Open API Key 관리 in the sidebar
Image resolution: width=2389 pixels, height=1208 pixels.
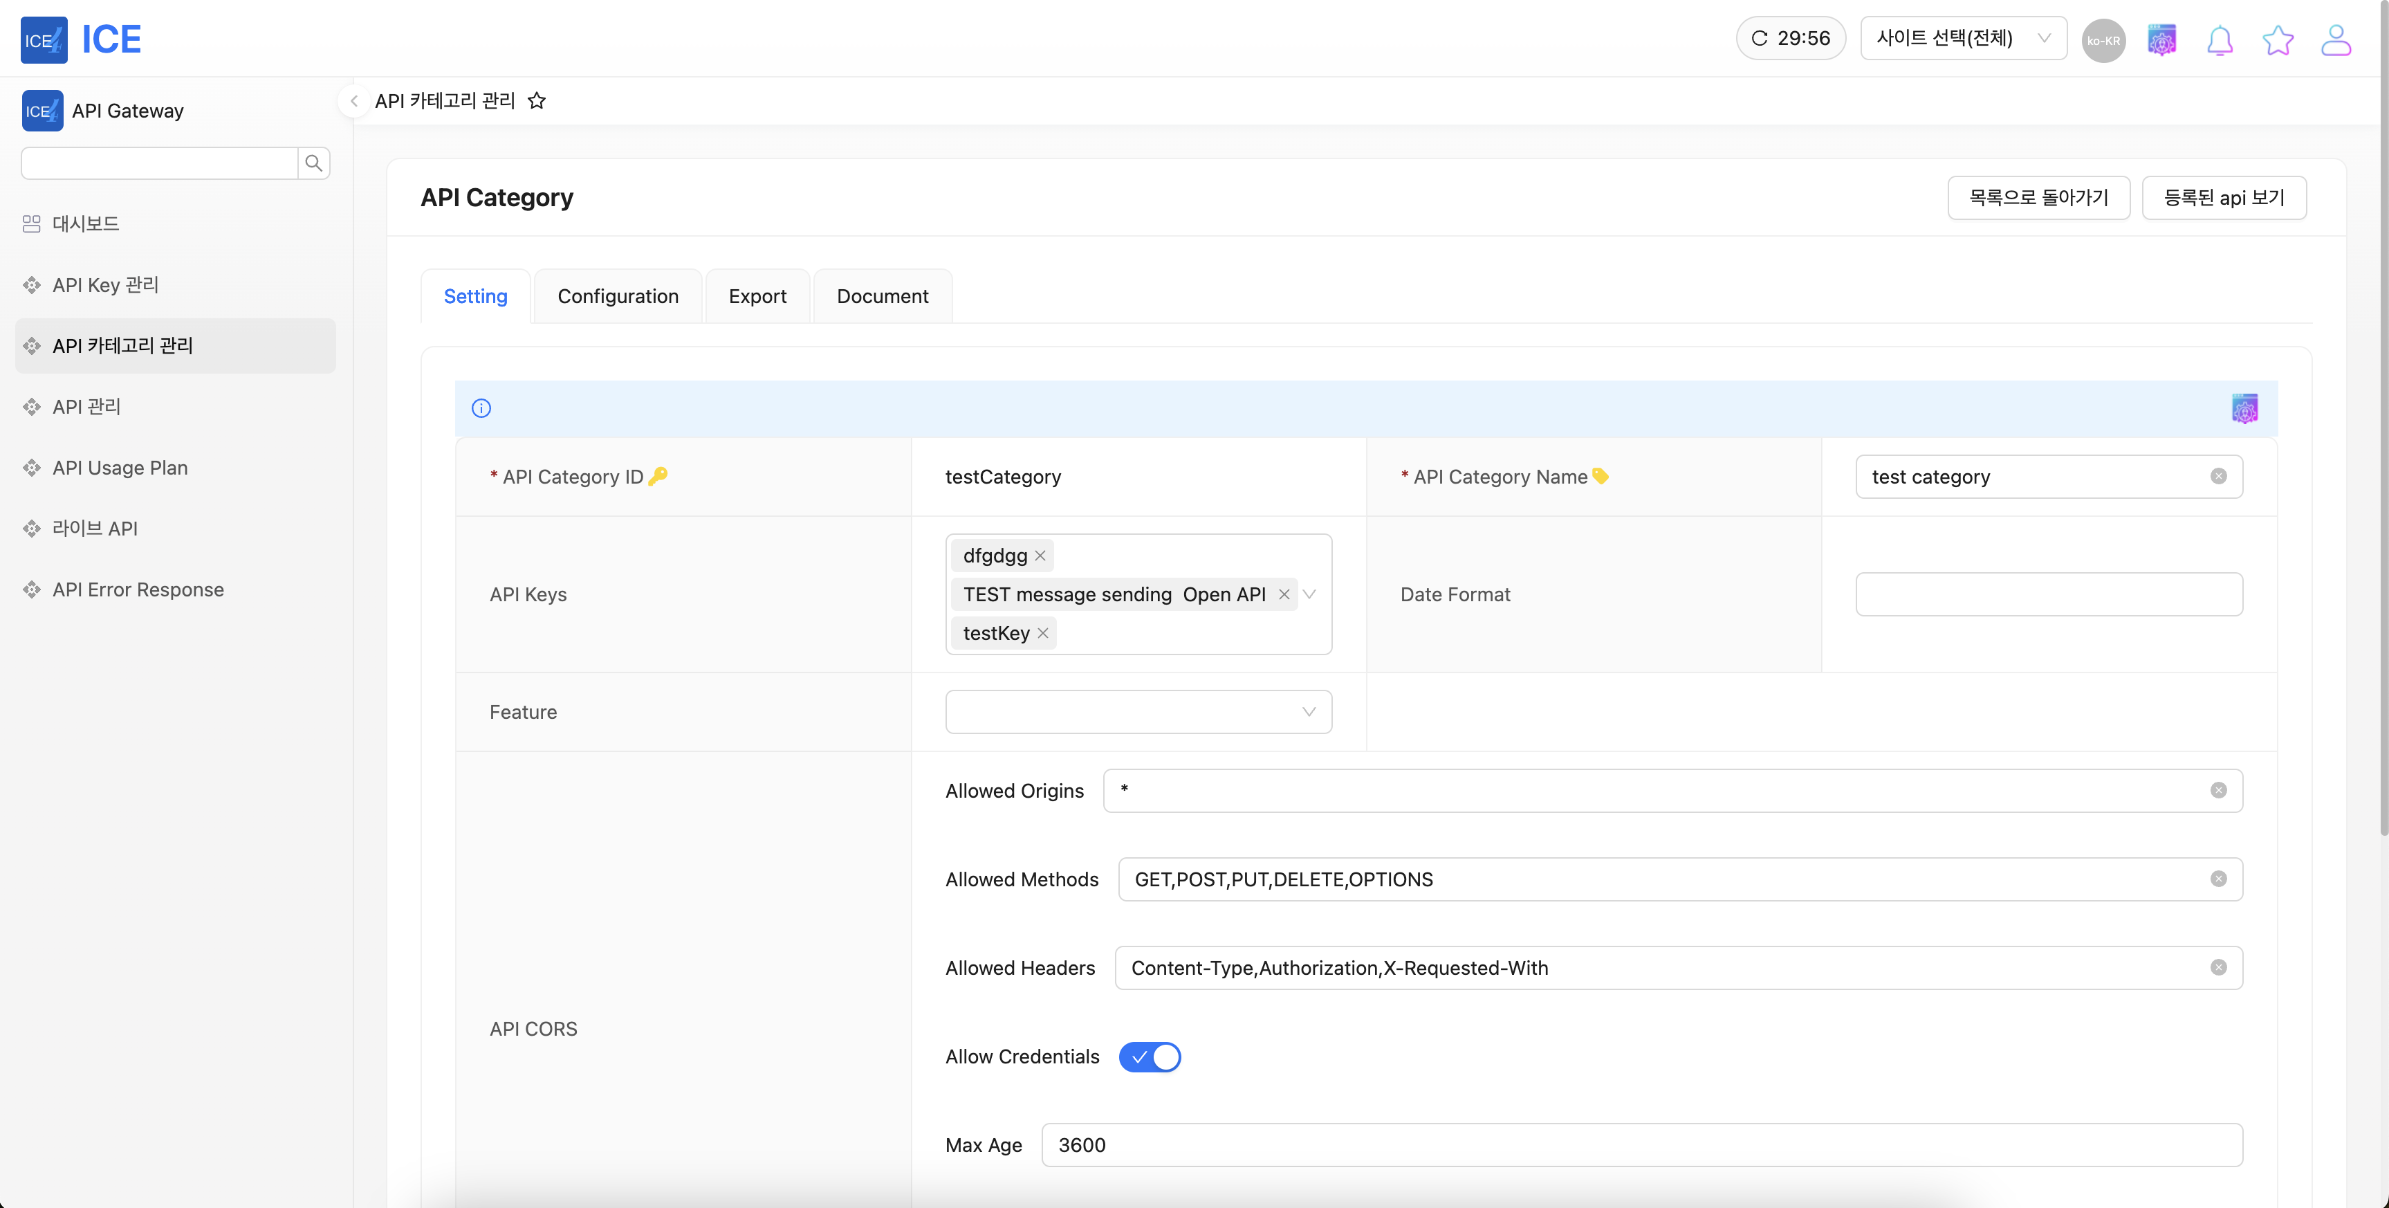click(175, 285)
